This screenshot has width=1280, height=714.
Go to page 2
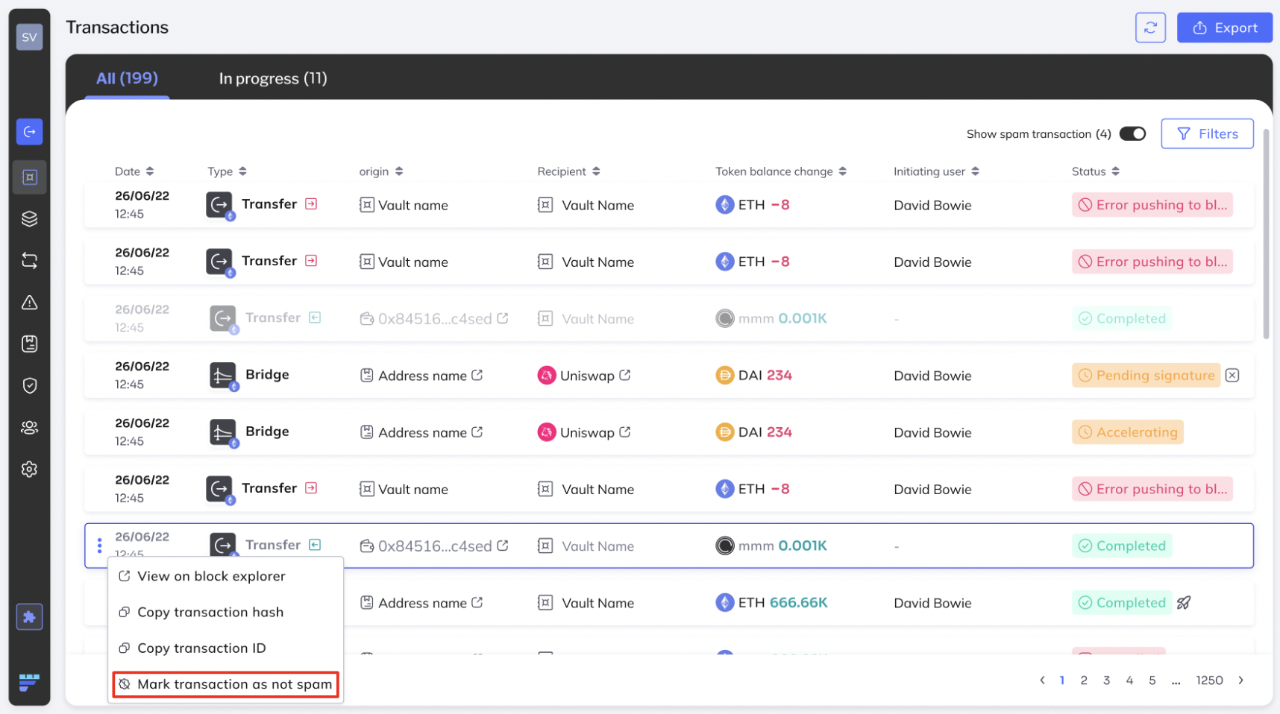[1084, 680]
